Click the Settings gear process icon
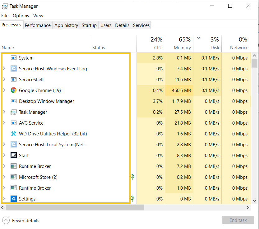The height and width of the screenshot is (229, 259). tap(14, 199)
